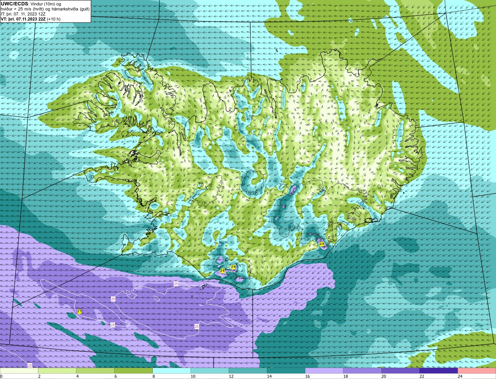Select the 20–22 m/s violet legend swatch
Image resolution: width=496 pixels, height=379 pixels.
pos(401,370)
